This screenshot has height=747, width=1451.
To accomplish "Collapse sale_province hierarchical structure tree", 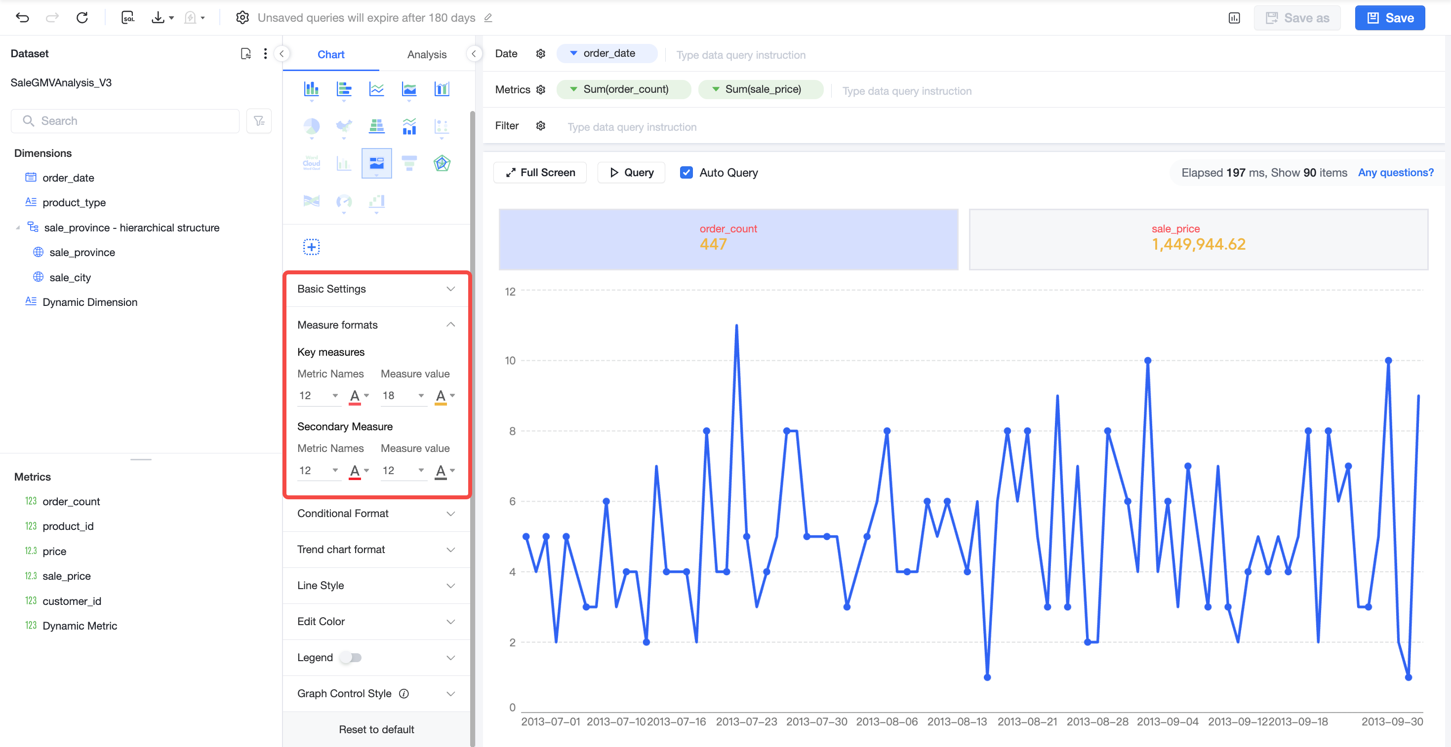I will pos(18,227).
